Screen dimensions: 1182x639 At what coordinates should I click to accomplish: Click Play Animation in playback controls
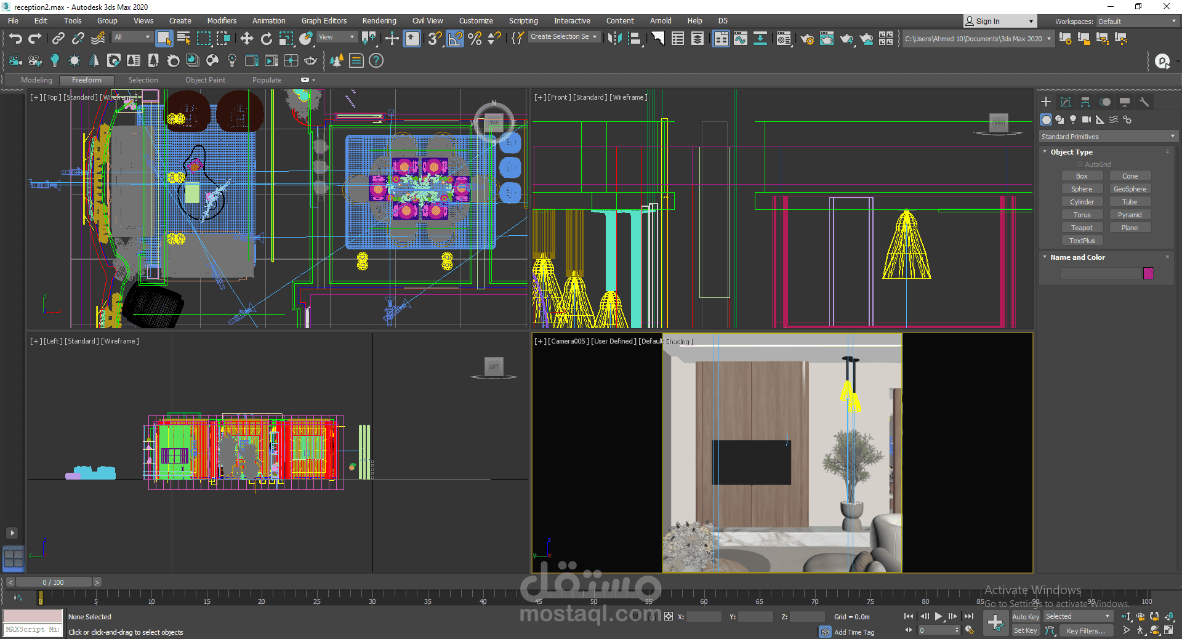click(x=938, y=616)
